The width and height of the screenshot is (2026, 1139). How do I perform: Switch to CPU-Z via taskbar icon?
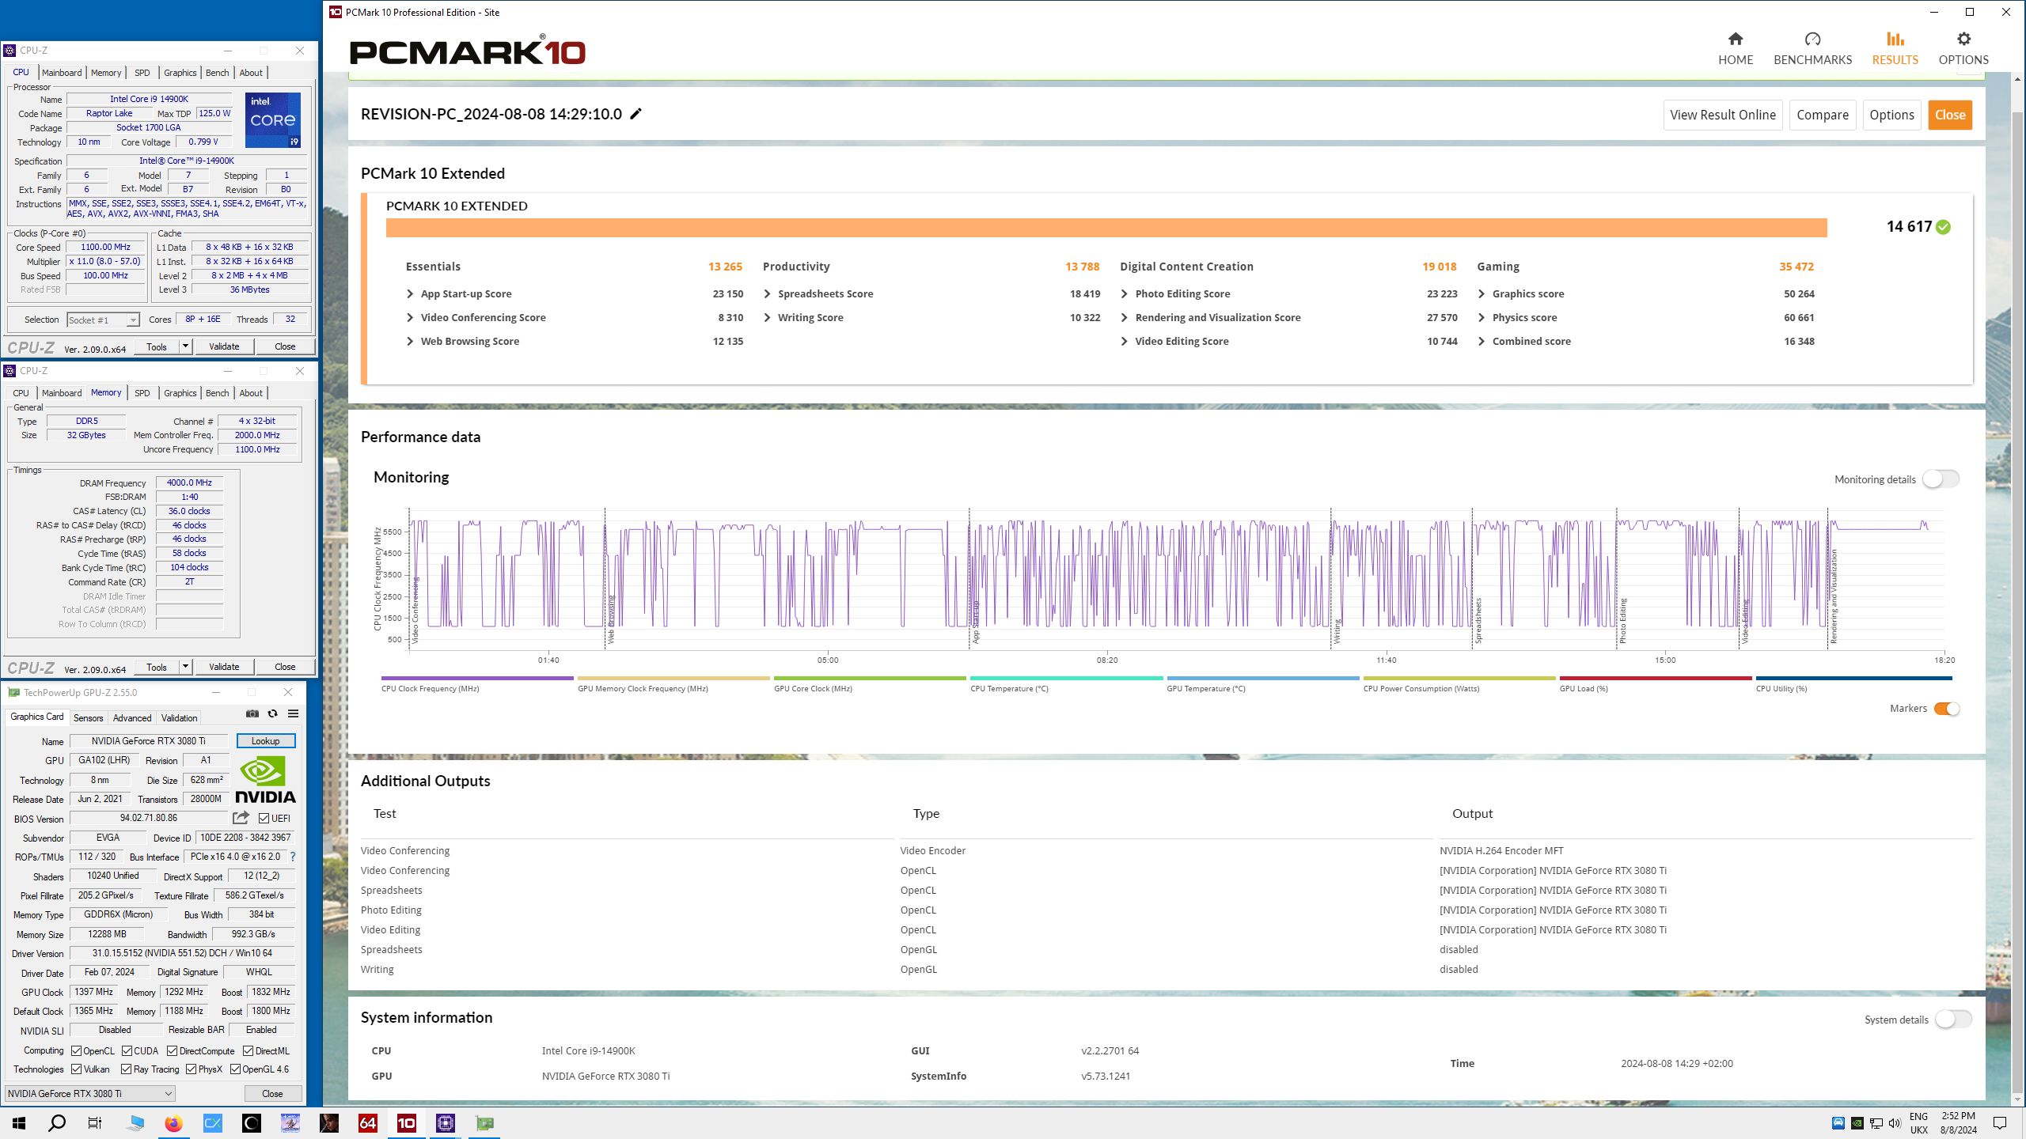[446, 1123]
